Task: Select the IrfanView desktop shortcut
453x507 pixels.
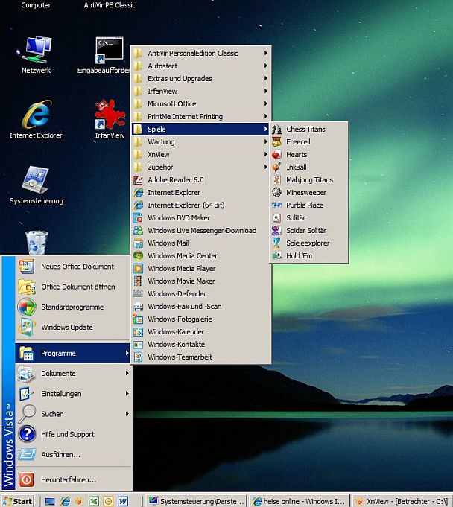Action: click(110, 120)
